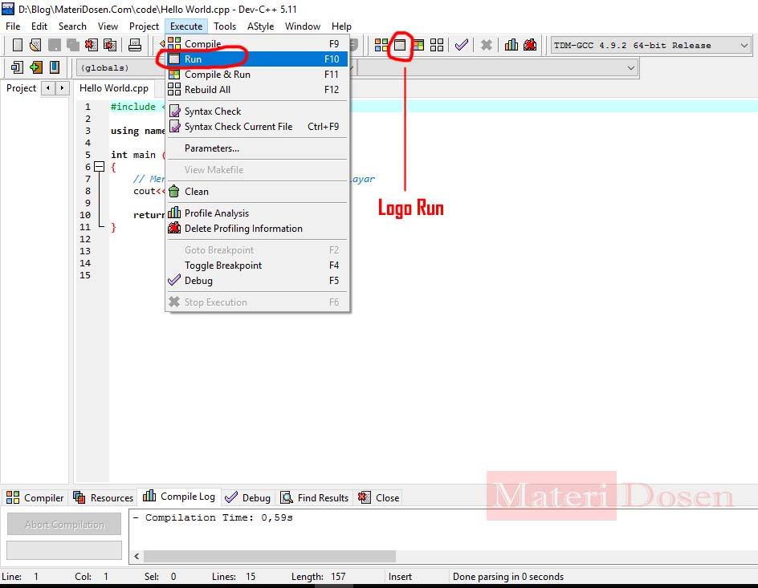Open the Edit menu
Image resolution: width=758 pixels, height=588 pixels.
pos(39,26)
